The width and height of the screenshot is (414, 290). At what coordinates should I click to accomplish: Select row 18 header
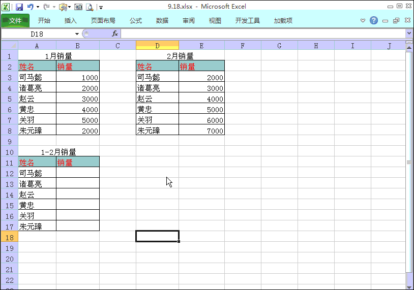[x=10, y=237]
